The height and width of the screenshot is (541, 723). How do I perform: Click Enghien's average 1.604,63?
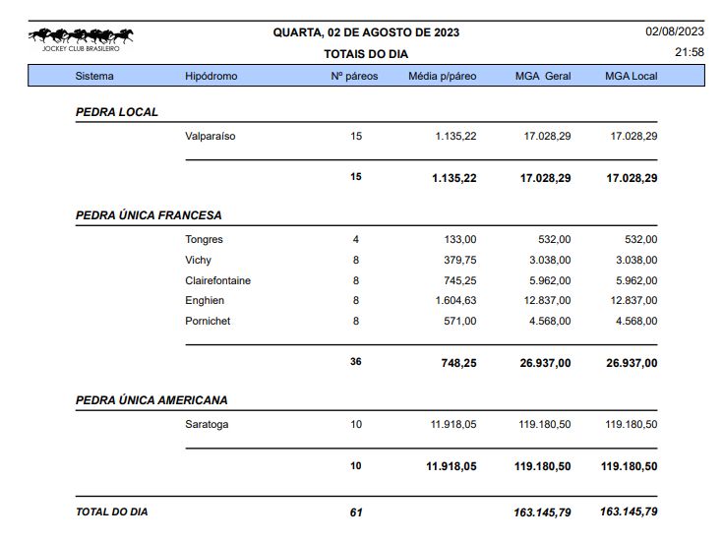(455, 301)
